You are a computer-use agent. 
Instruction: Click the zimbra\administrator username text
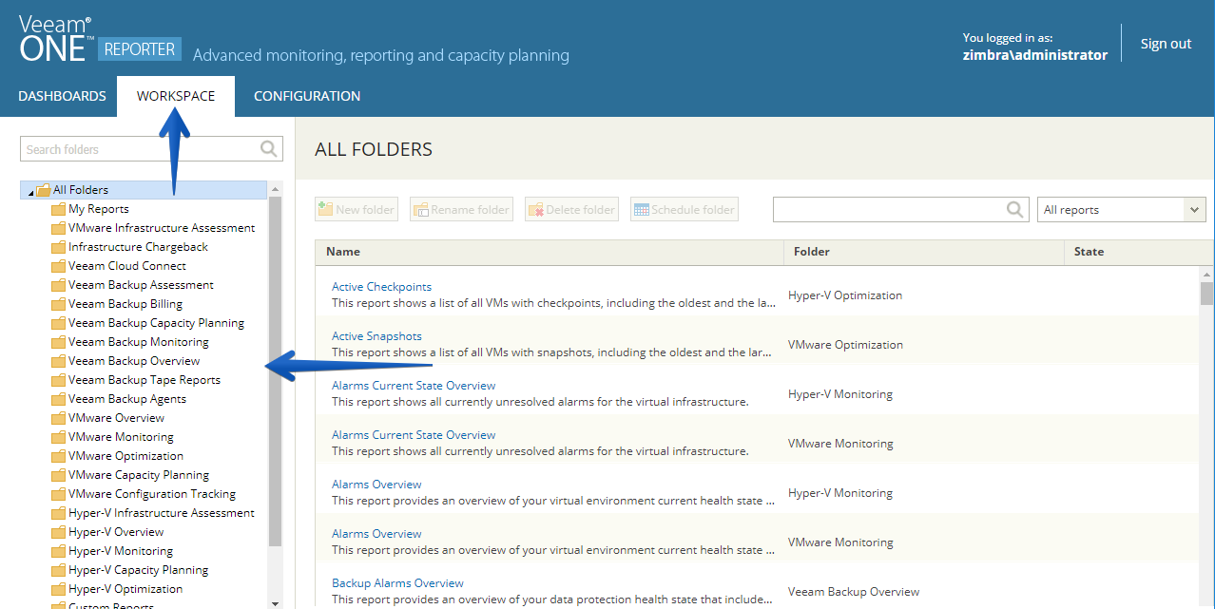pyautogui.click(x=1035, y=55)
